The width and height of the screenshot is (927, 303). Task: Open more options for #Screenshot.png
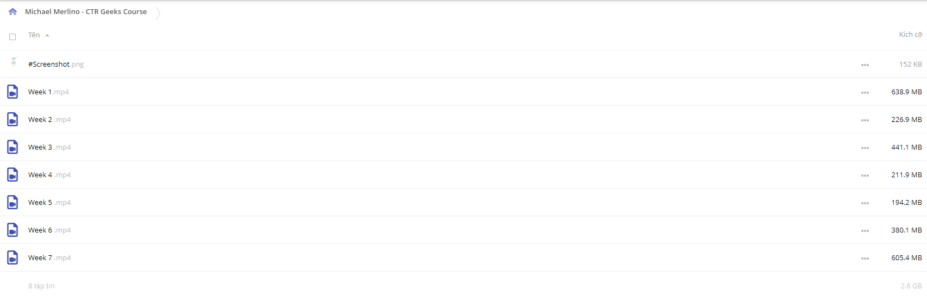coord(865,65)
